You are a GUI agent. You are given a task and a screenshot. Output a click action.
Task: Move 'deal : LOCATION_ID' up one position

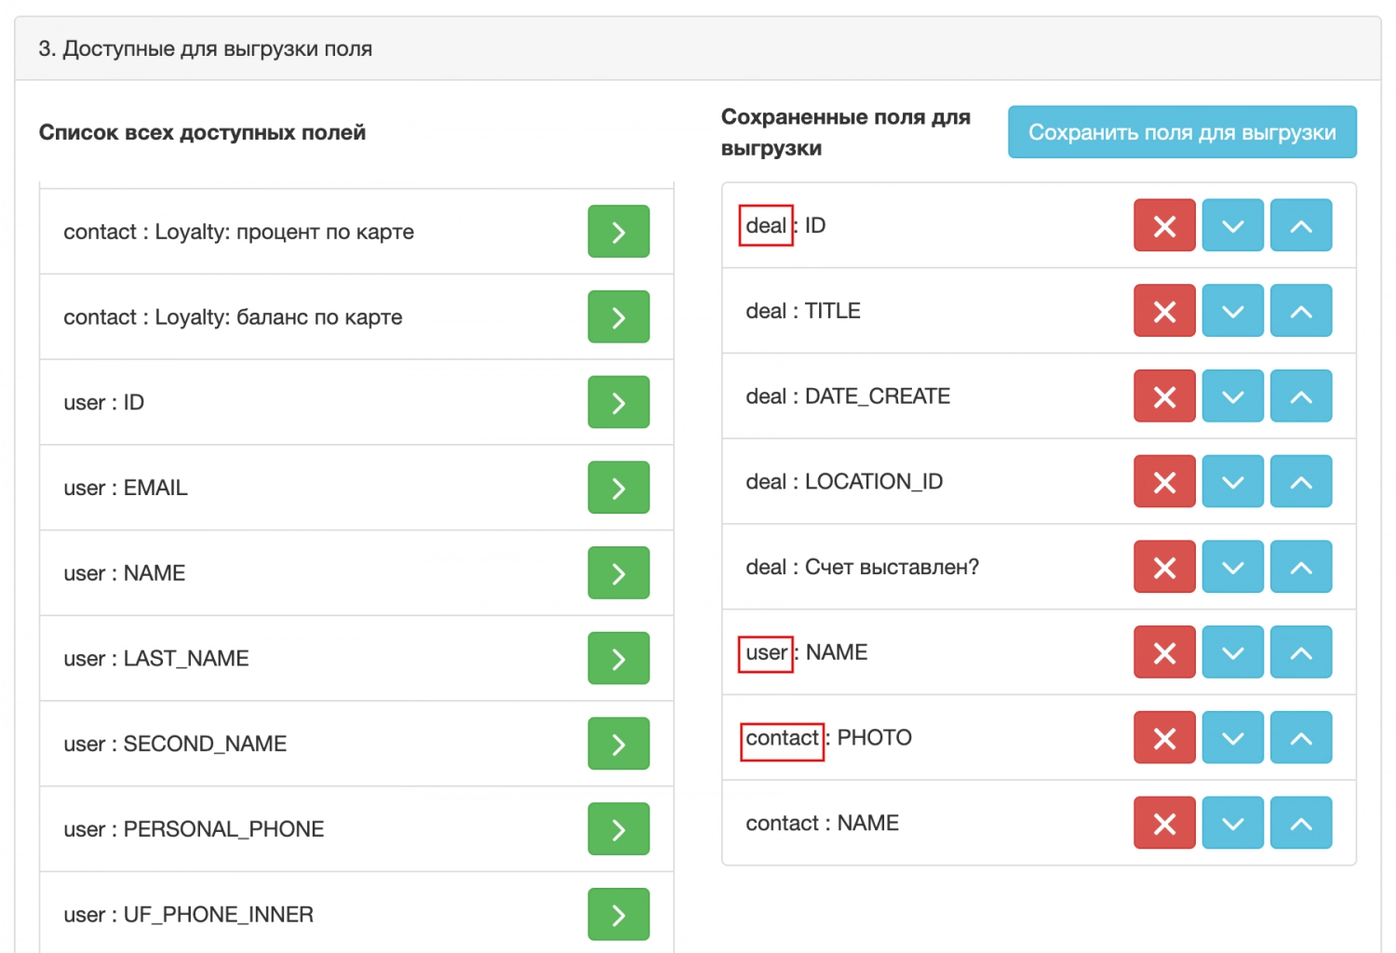(1300, 482)
